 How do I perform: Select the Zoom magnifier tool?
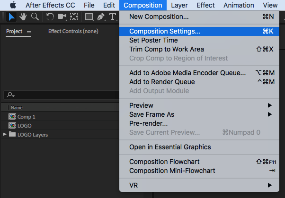(35, 17)
